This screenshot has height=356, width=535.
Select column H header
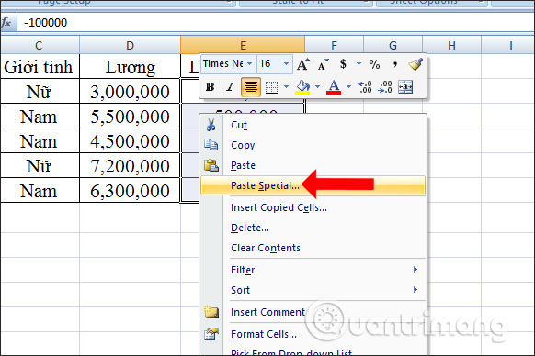pos(451,45)
